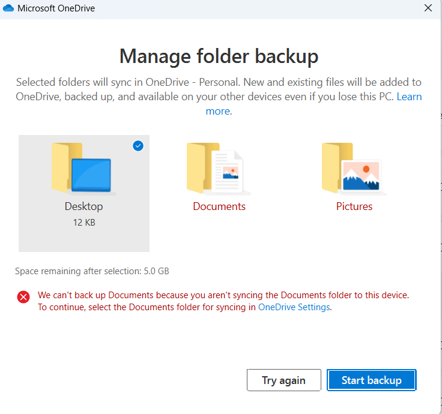Open the Learn more link

pos(409,97)
